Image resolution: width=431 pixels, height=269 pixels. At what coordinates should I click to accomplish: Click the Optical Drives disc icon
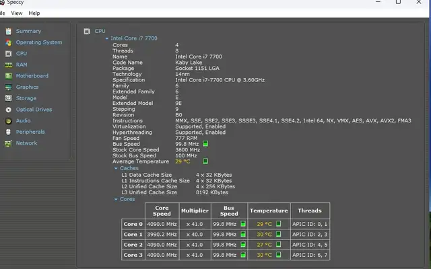point(9,110)
